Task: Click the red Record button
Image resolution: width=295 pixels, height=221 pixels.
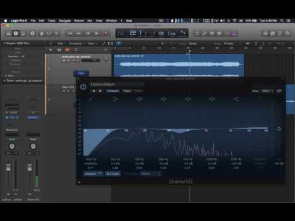Action: [106, 33]
